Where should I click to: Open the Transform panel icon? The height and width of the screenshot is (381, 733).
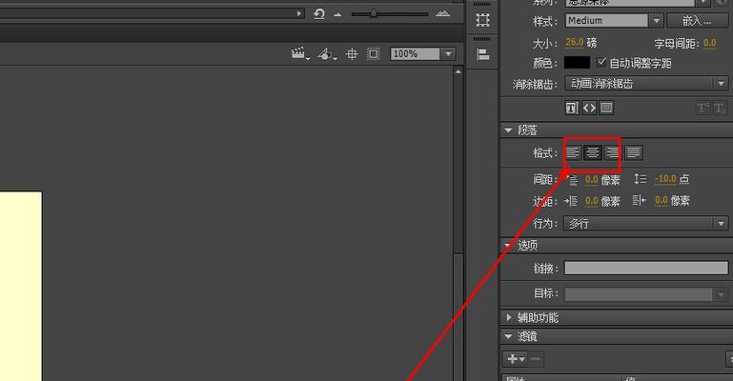[482, 20]
